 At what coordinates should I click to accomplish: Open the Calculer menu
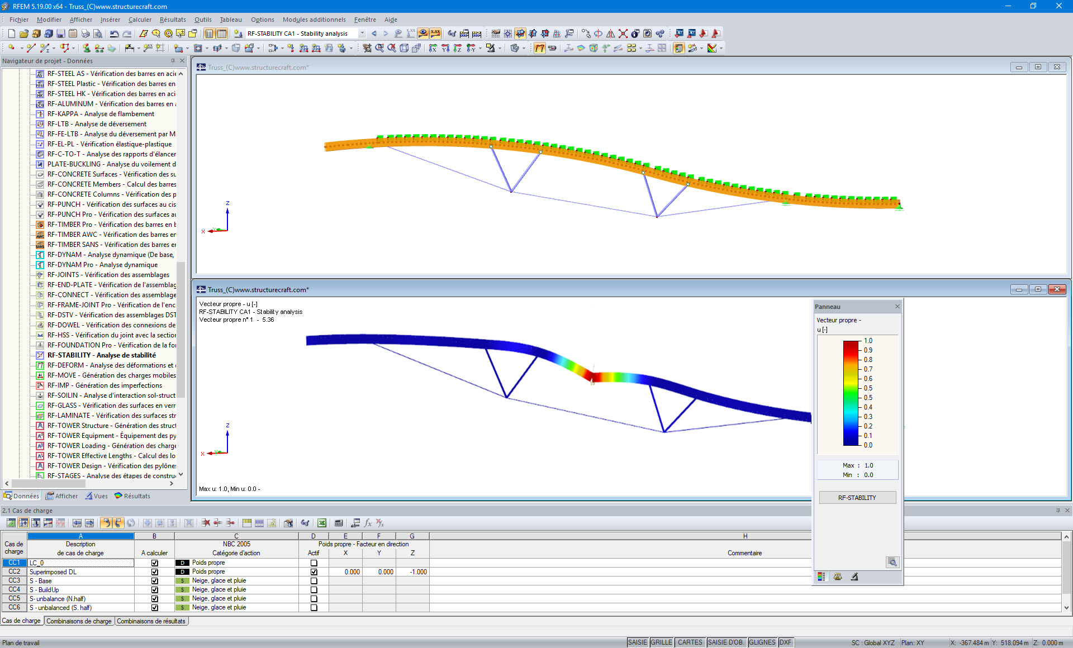(140, 20)
